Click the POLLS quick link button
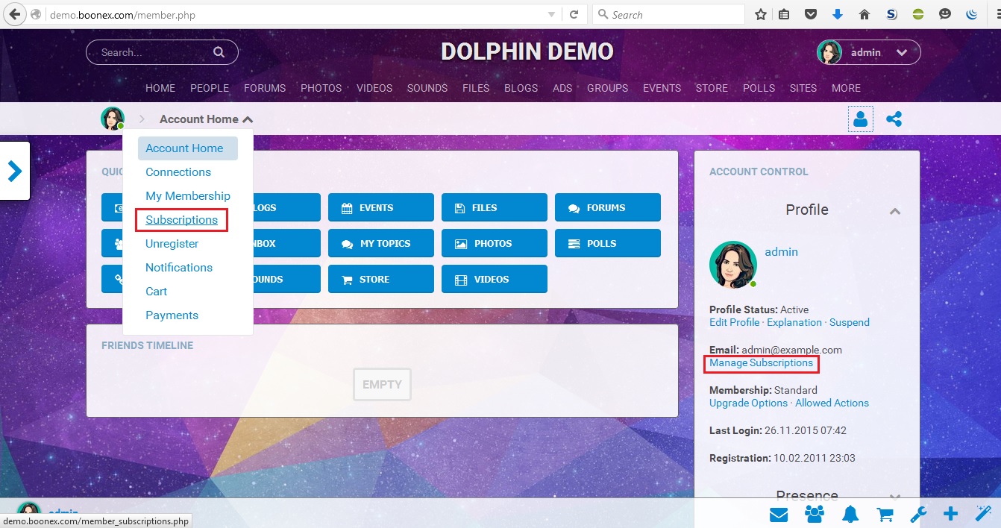The height and width of the screenshot is (528, 1001). [x=607, y=243]
